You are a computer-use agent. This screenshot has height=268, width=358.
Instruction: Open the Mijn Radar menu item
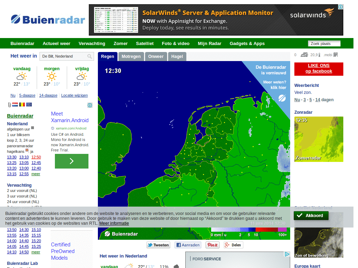click(210, 44)
